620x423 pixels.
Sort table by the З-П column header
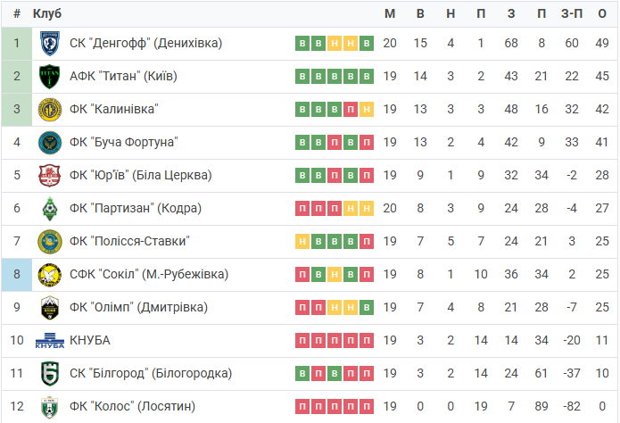(572, 14)
